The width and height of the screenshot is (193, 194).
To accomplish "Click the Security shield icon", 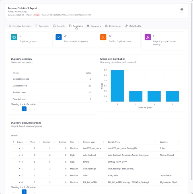I will pyautogui.click(x=54, y=26).
